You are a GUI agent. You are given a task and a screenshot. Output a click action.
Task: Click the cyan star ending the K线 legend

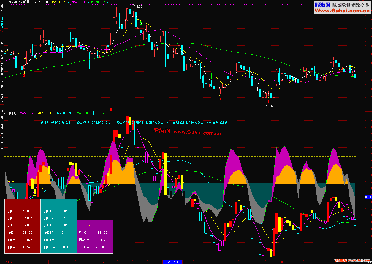pyautogui.click(x=226, y=122)
